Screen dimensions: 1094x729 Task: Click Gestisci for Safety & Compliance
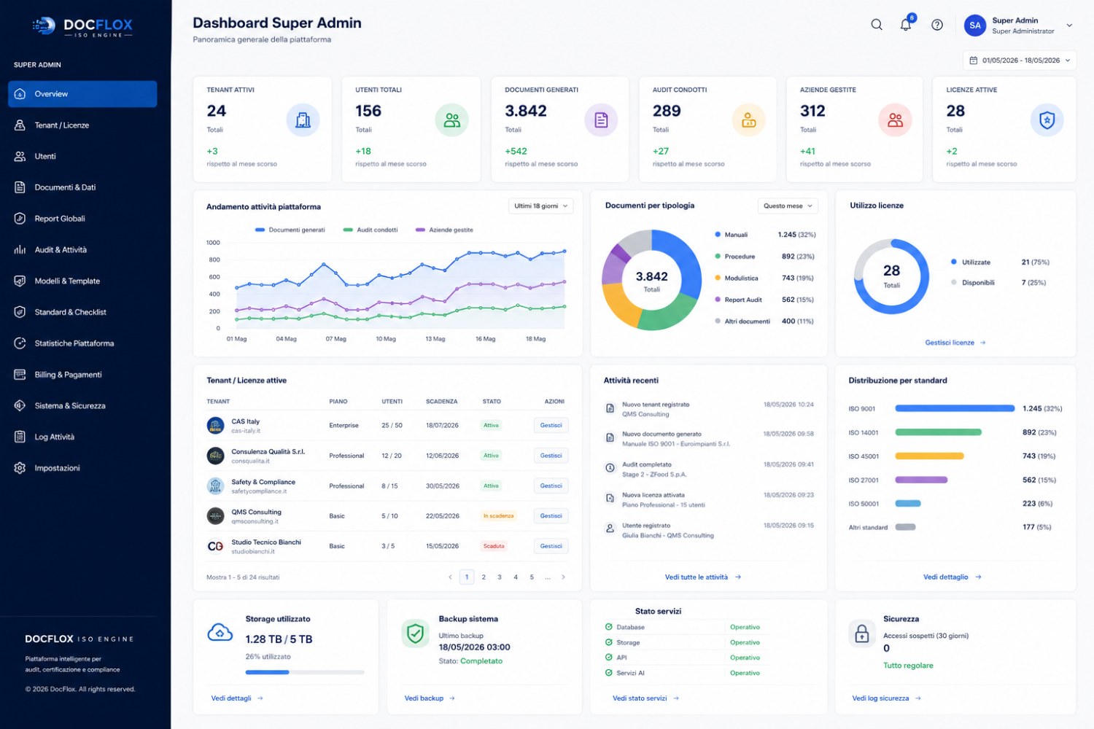coord(551,486)
